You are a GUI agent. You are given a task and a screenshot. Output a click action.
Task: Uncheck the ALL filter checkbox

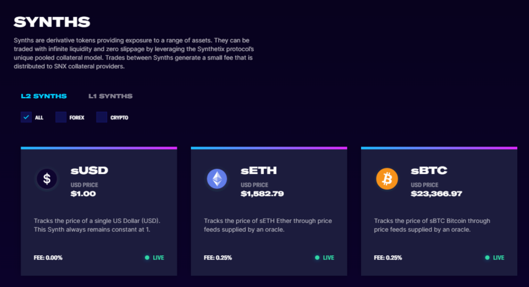coord(26,117)
